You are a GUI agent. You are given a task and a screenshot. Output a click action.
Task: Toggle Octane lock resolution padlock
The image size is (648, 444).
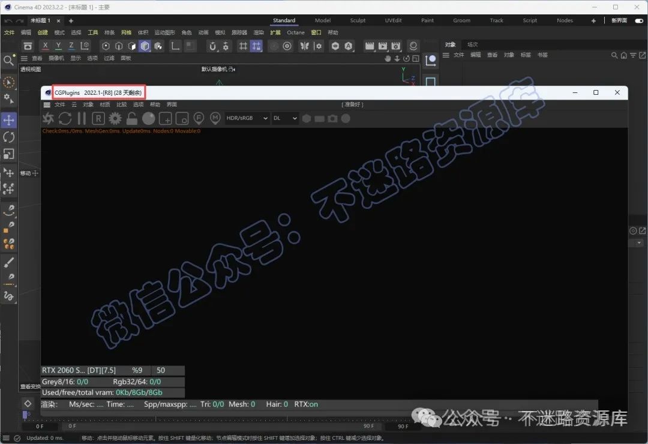coord(132,119)
